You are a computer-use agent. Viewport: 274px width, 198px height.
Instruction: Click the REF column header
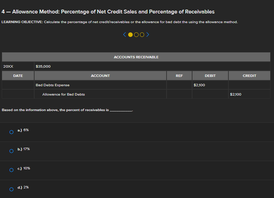(x=179, y=76)
